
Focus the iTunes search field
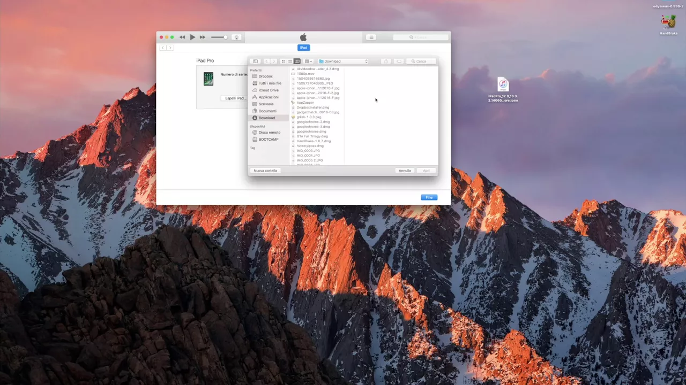pos(421,37)
